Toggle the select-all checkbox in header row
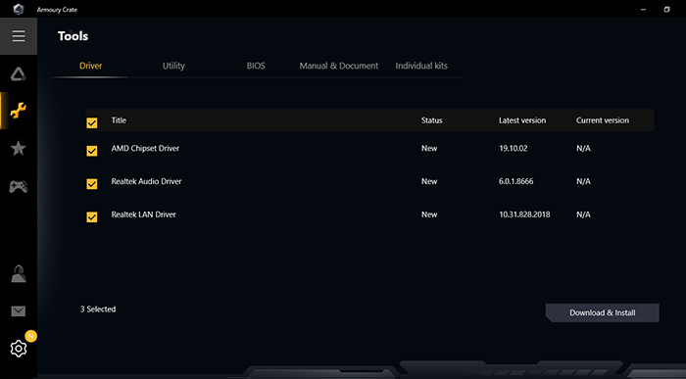 tap(92, 123)
